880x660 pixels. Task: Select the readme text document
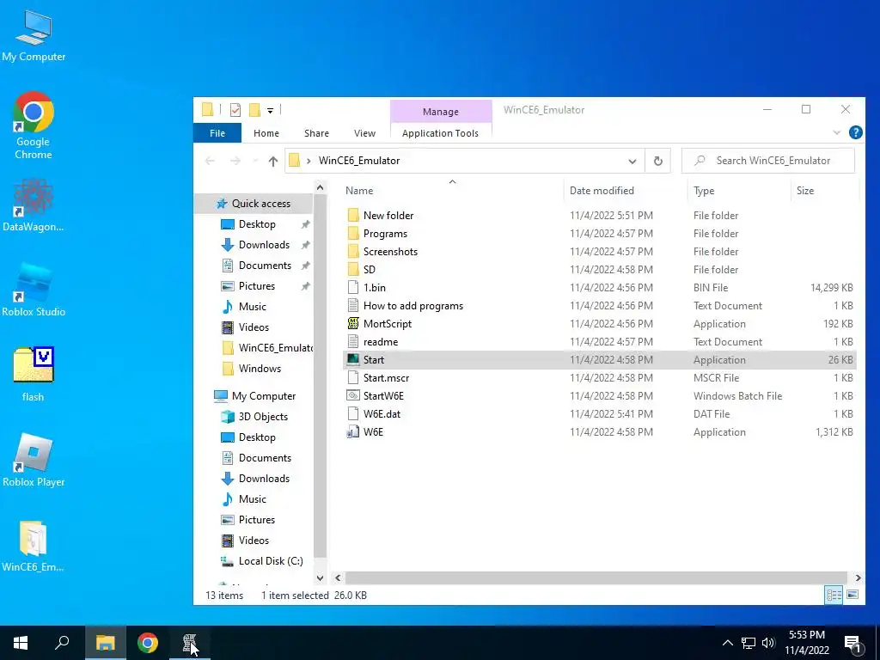point(381,342)
